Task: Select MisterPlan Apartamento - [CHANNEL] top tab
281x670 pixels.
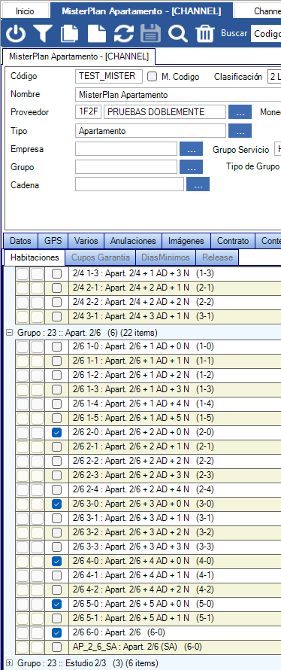Action: tap(141, 11)
